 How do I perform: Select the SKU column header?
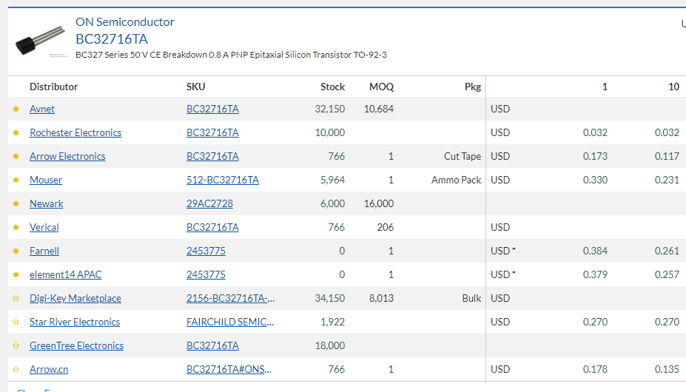point(195,87)
